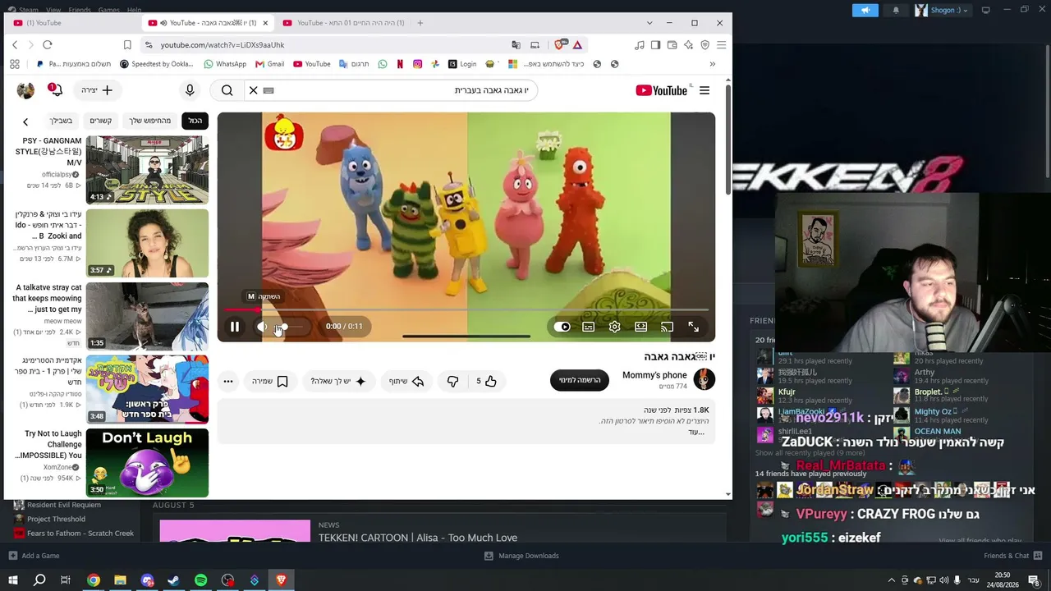Open the Windows Start menu
Image resolution: width=1051 pixels, height=591 pixels.
click(12, 580)
